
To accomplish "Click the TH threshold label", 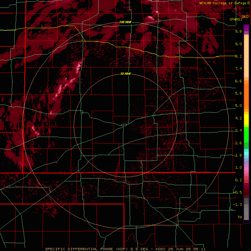I will point(240,217).
